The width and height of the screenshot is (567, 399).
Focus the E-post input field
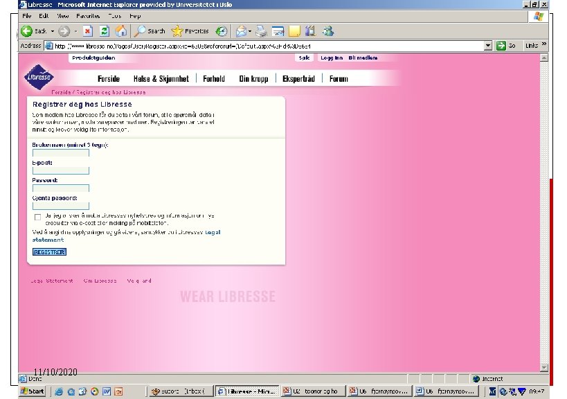pos(61,170)
